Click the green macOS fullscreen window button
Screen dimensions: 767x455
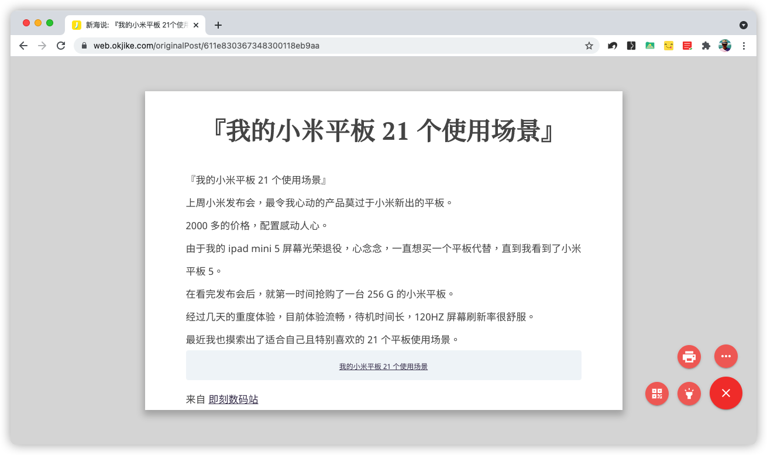coord(50,23)
